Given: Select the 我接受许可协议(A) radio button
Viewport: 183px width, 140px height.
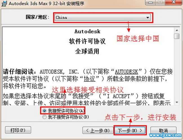Looking at the screenshot, I should click(x=44, y=110).
